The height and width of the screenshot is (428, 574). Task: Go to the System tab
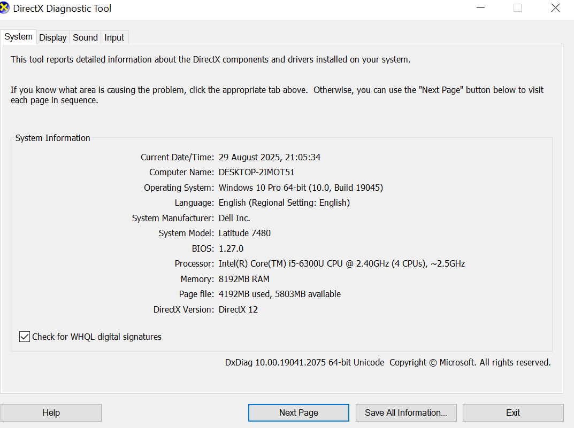coord(19,37)
